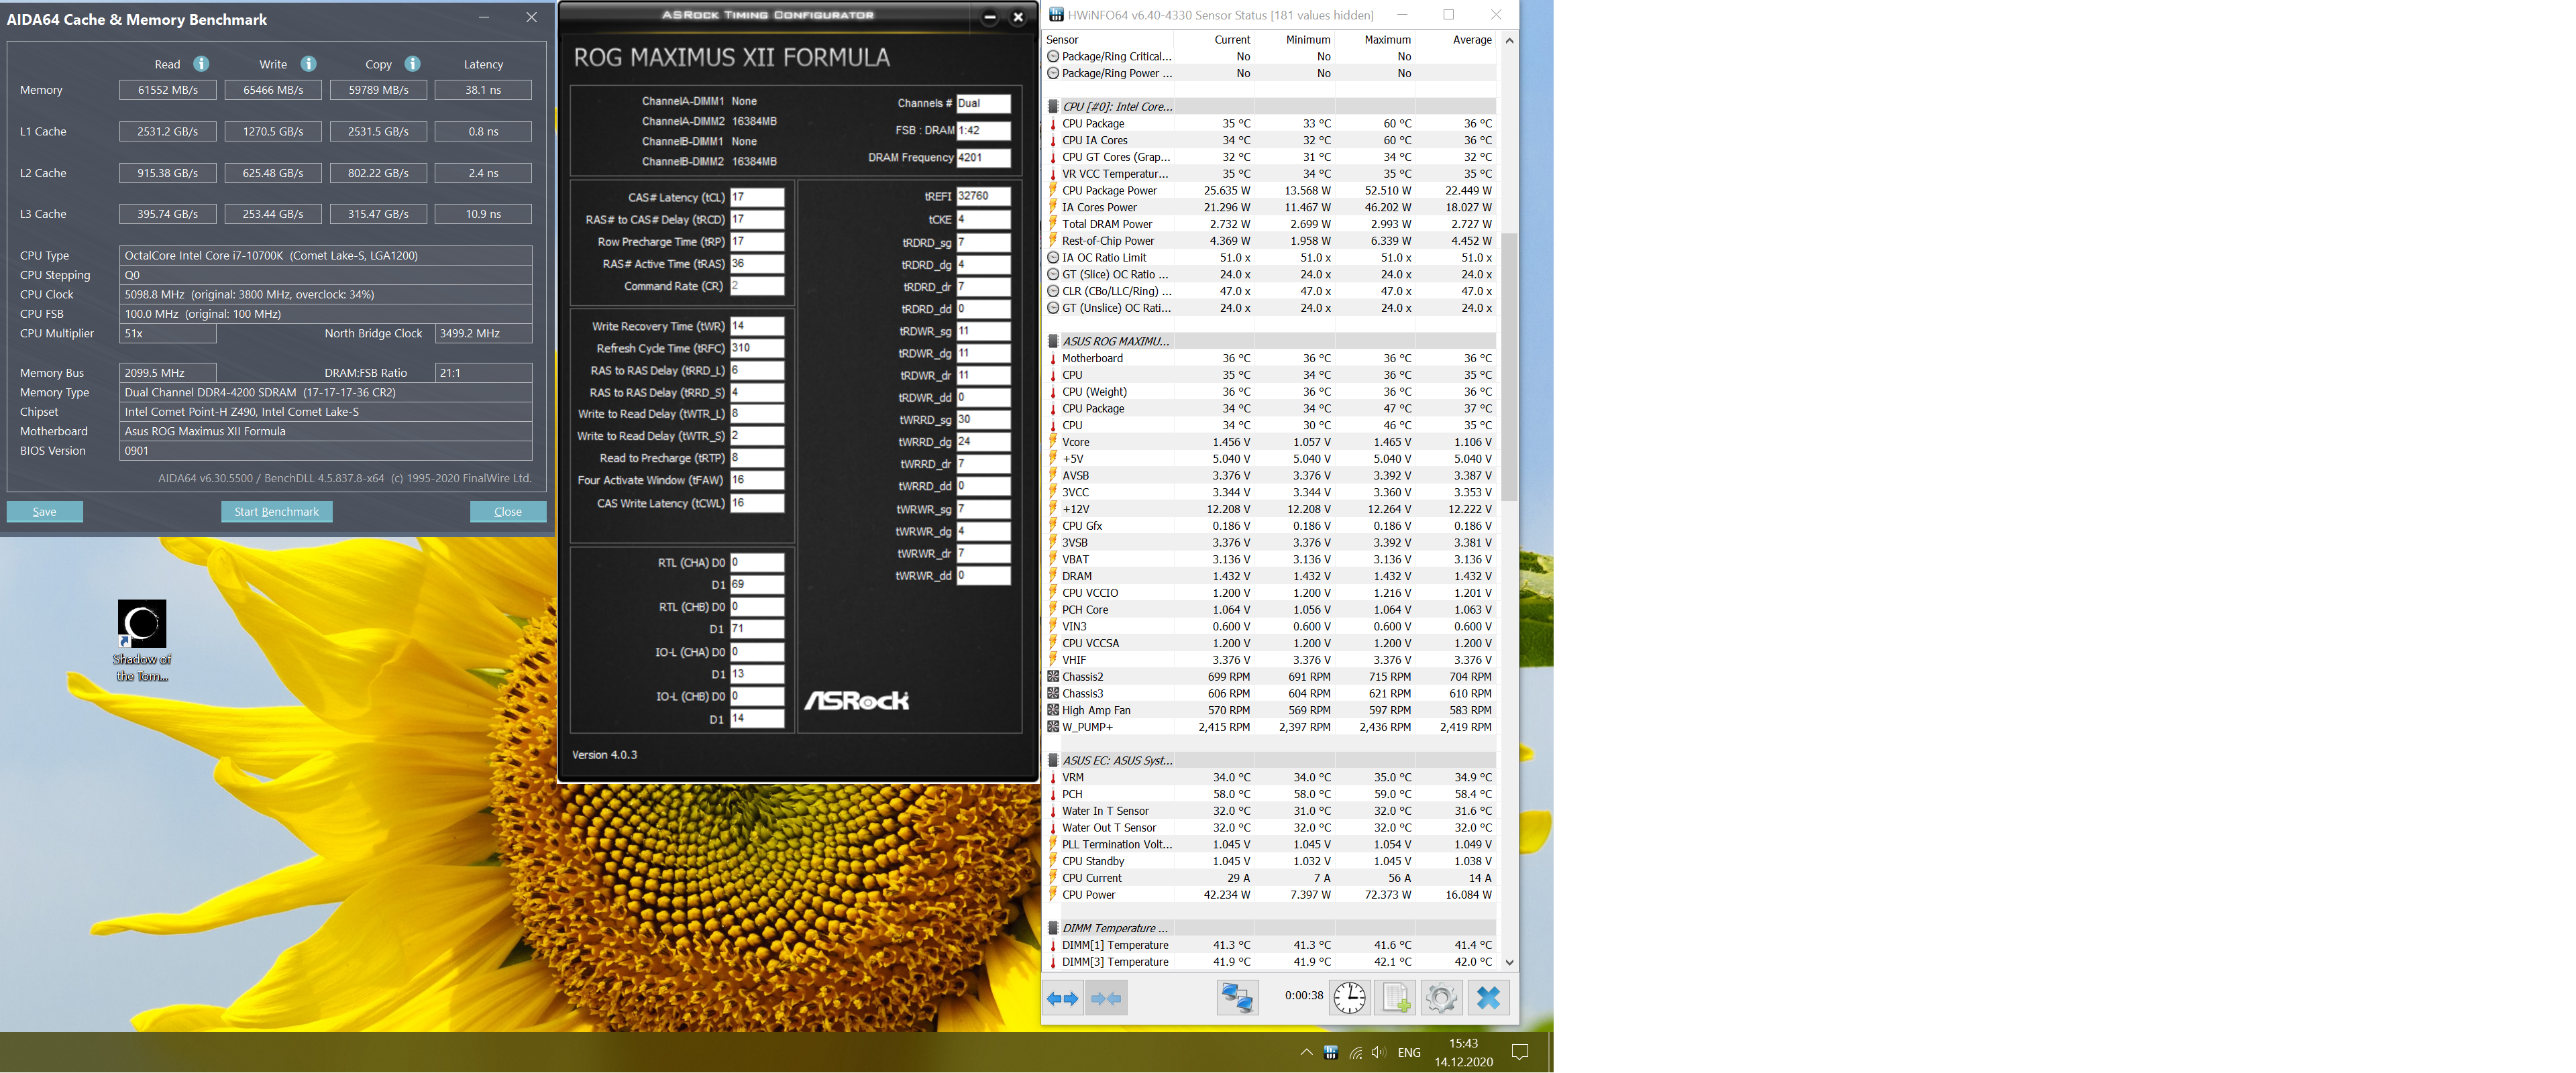The height and width of the screenshot is (1073, 2576).
Task: Click the HWiNFO sensor list scrollbar down arrow
Action: point(1509,962)
